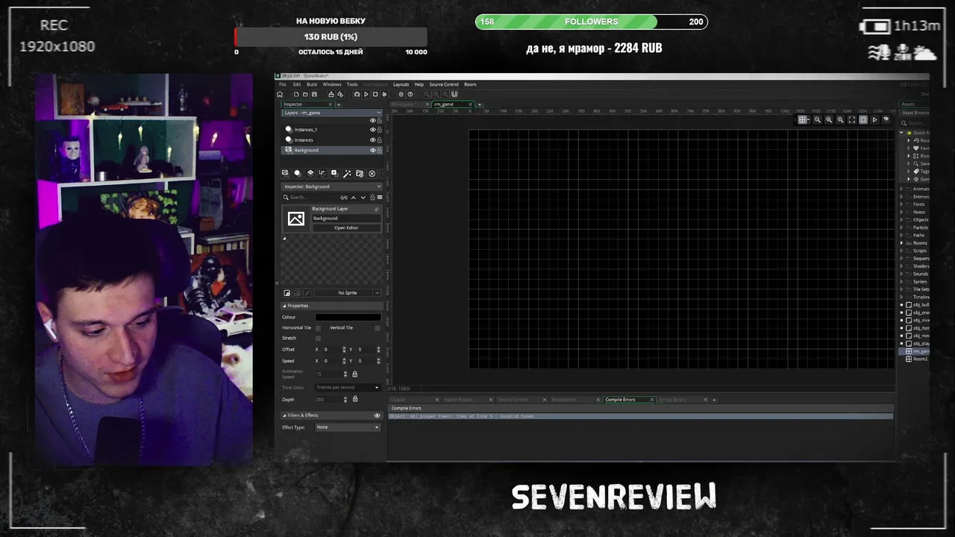
Task: Stop the game with the stop icon
Action: click(x=375, y=95)
